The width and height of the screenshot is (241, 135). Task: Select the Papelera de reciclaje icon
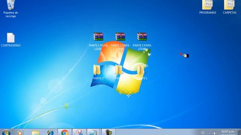tap(11, 5)
